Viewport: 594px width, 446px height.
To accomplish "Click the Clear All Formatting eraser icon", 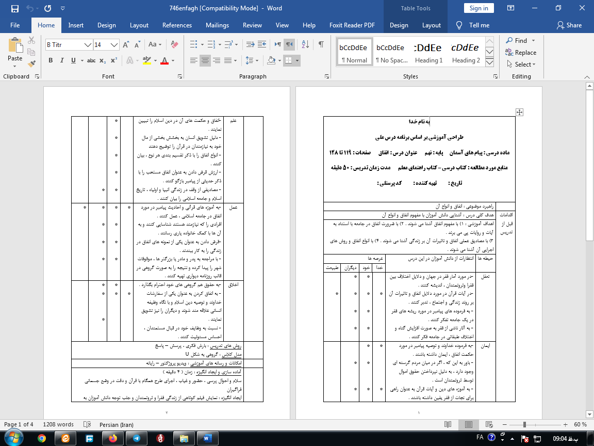I will (x=174, y=45).
